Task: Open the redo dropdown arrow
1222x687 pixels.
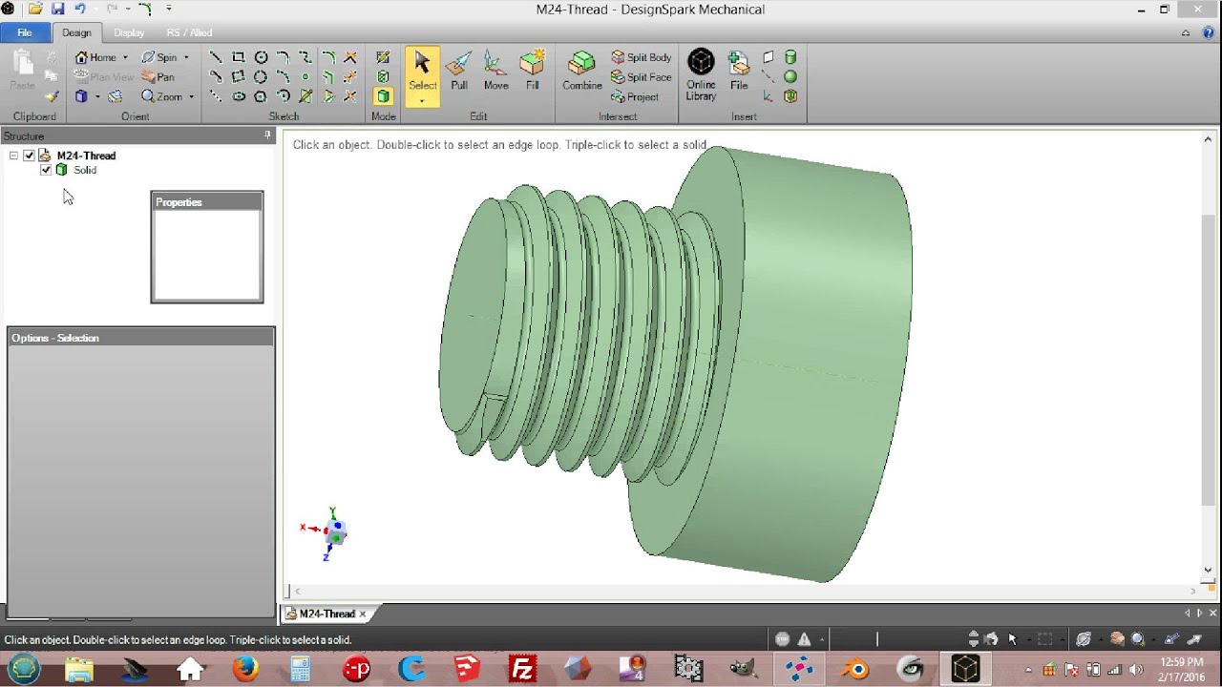Action: pyautogui.click(x=128, y=9)
